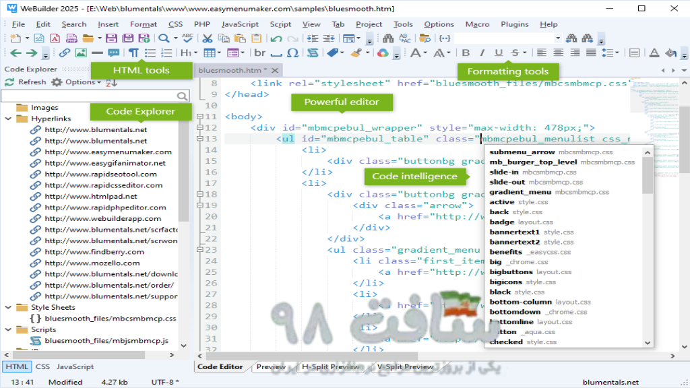Click the Indent lines icon
The height and width of the screenshot is (388, 690).
tap(313, 38)
